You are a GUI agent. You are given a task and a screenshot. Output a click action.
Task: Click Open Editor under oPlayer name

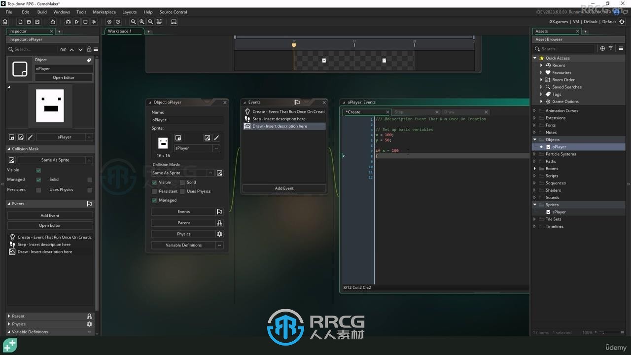(64, 77)
